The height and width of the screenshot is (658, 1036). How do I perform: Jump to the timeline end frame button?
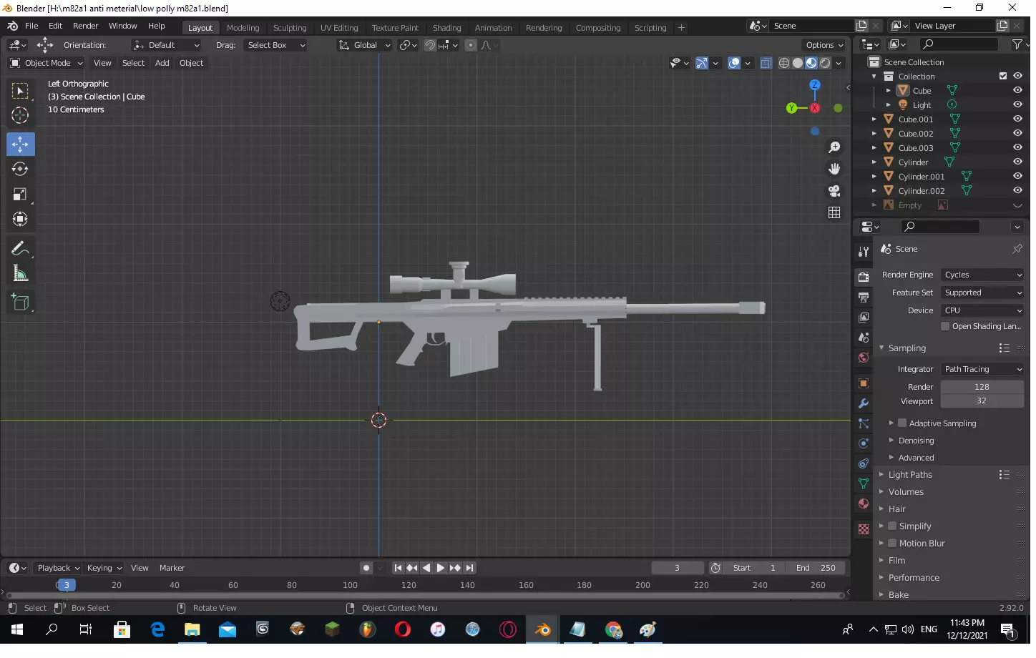[469, 569]
